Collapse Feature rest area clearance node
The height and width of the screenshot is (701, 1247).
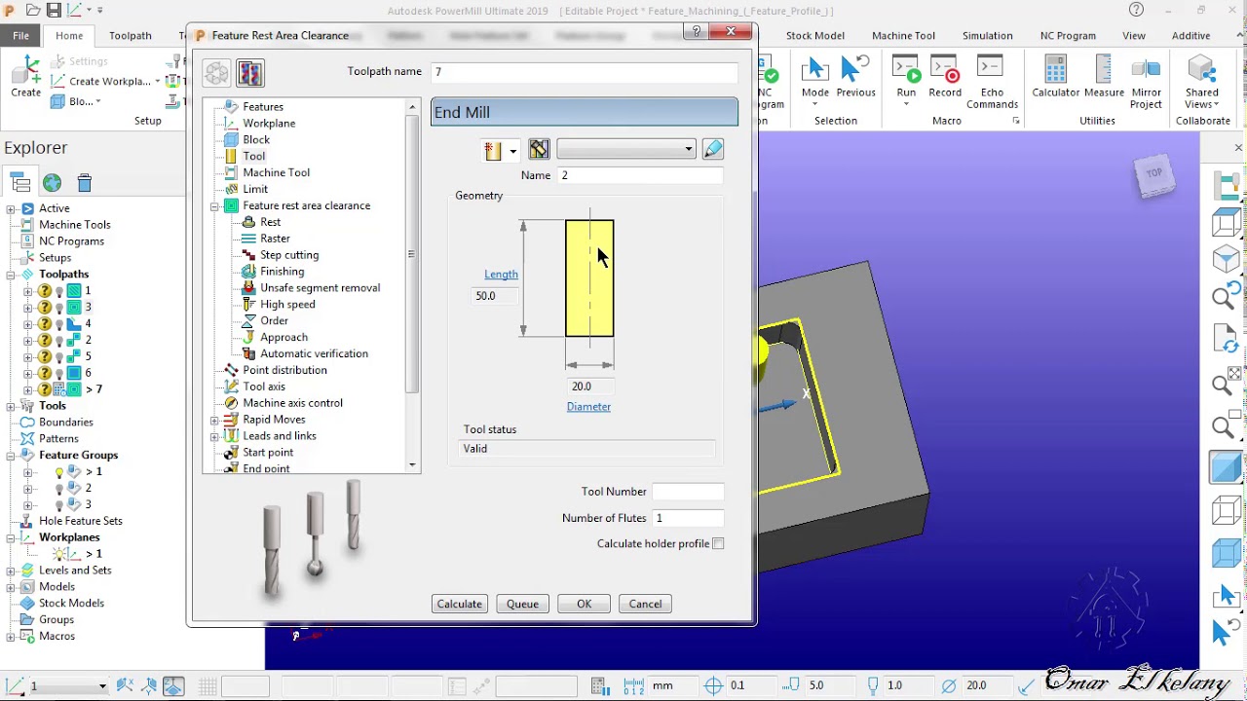tap(214, 206)
